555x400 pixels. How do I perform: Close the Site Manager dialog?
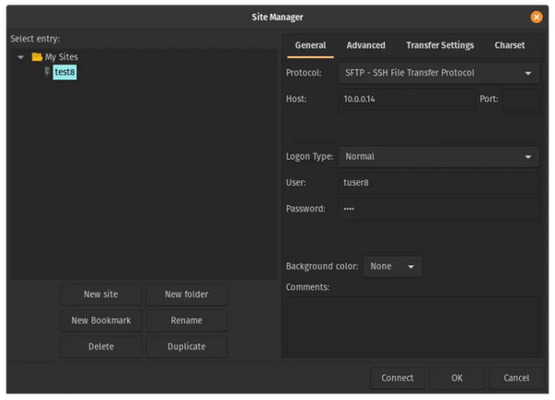(x=536, y=17)
